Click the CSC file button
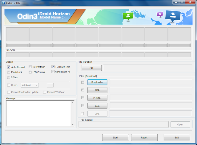 coord(97,106)
